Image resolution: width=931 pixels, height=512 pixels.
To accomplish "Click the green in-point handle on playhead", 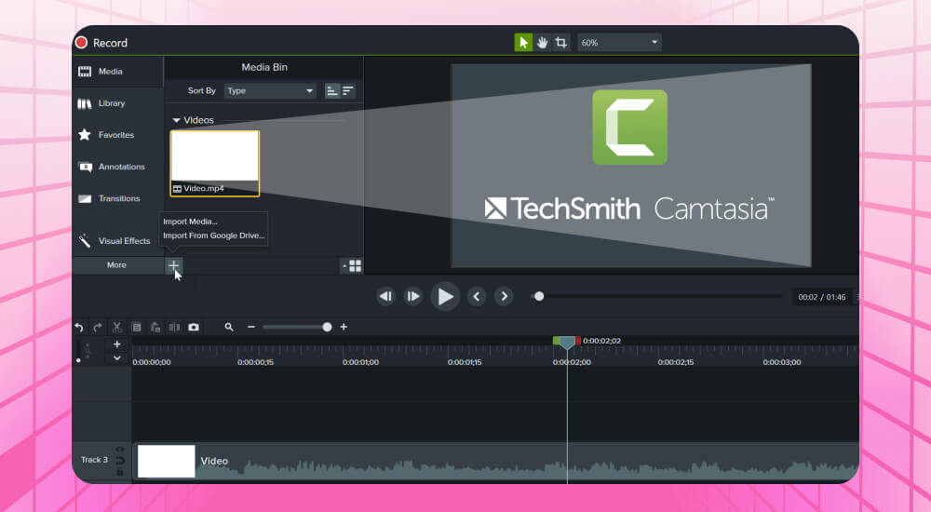I will coord(556,341).
